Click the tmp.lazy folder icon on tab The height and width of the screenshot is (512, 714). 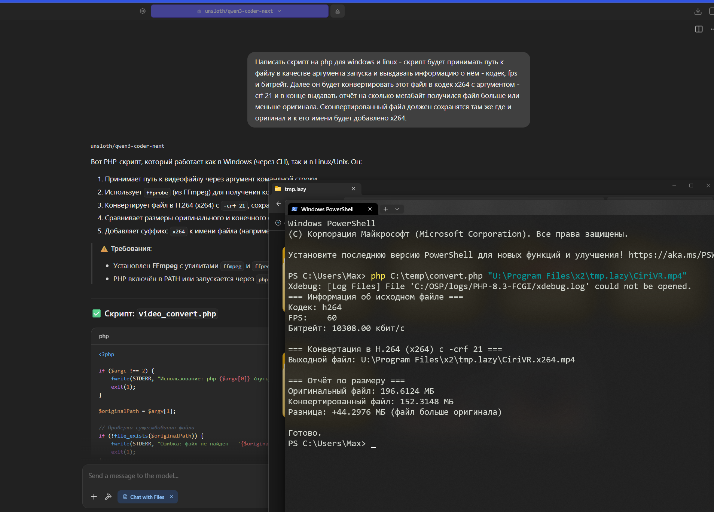coord(278,189)
